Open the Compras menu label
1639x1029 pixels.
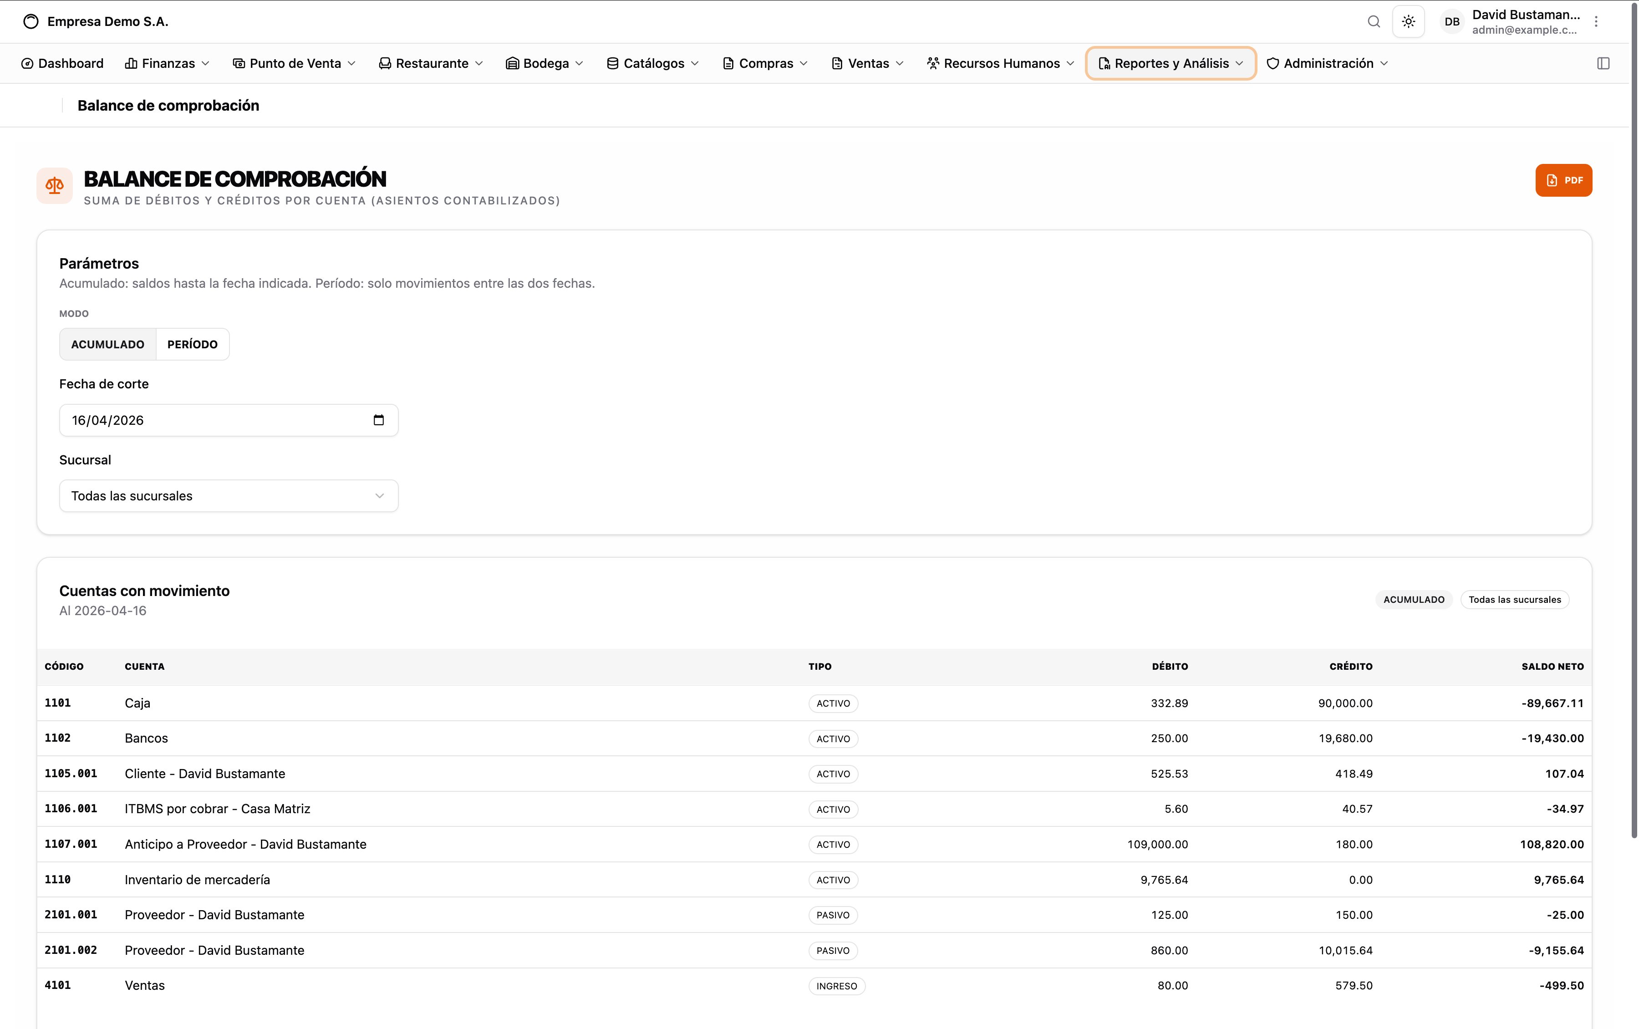(x=766, y=63)
